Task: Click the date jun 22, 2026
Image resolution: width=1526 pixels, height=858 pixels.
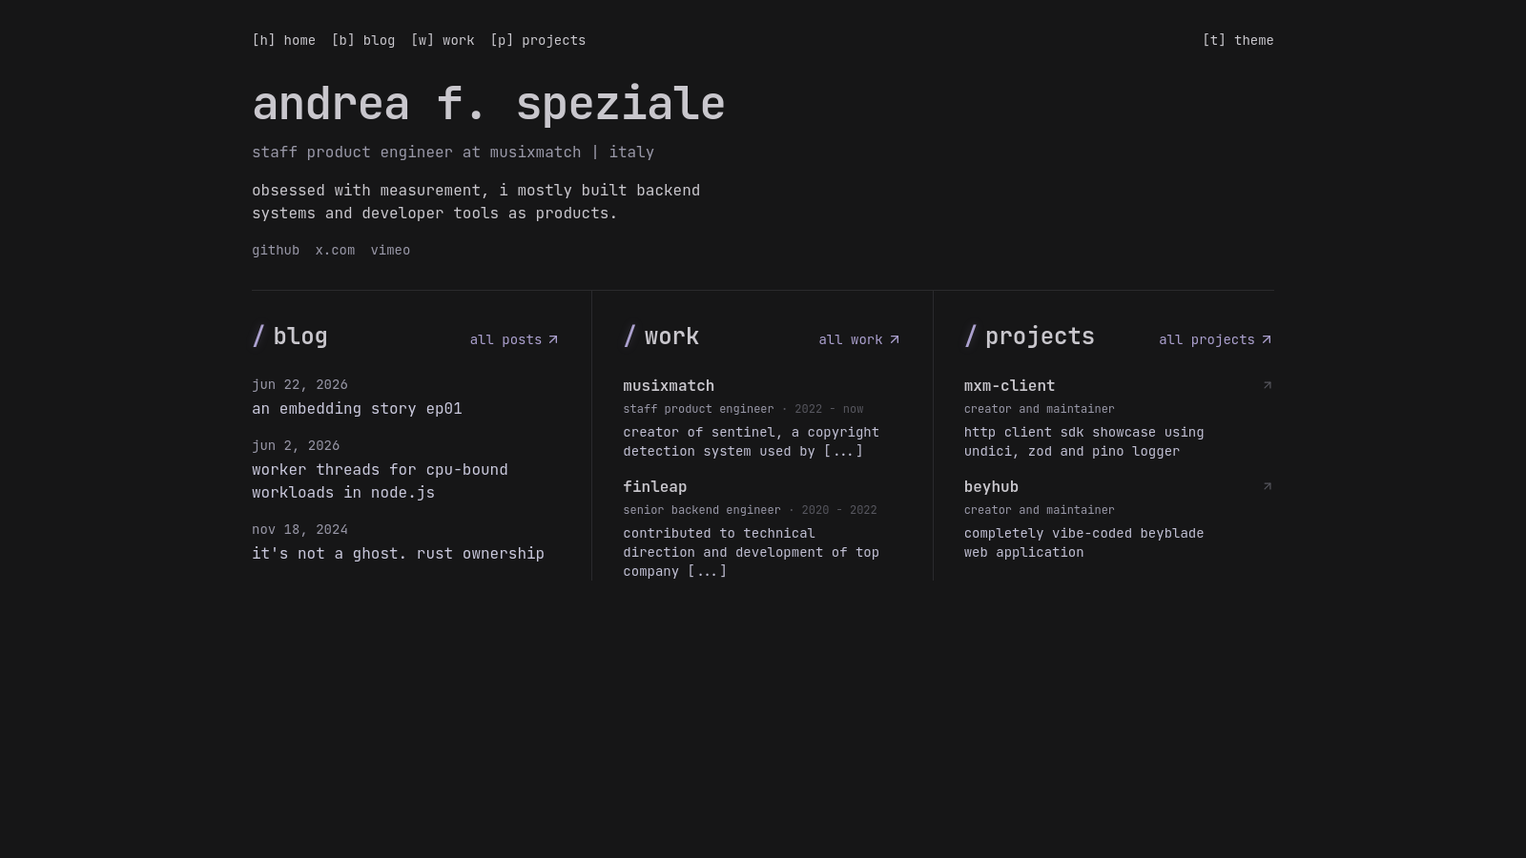Action: coord(299,385)
